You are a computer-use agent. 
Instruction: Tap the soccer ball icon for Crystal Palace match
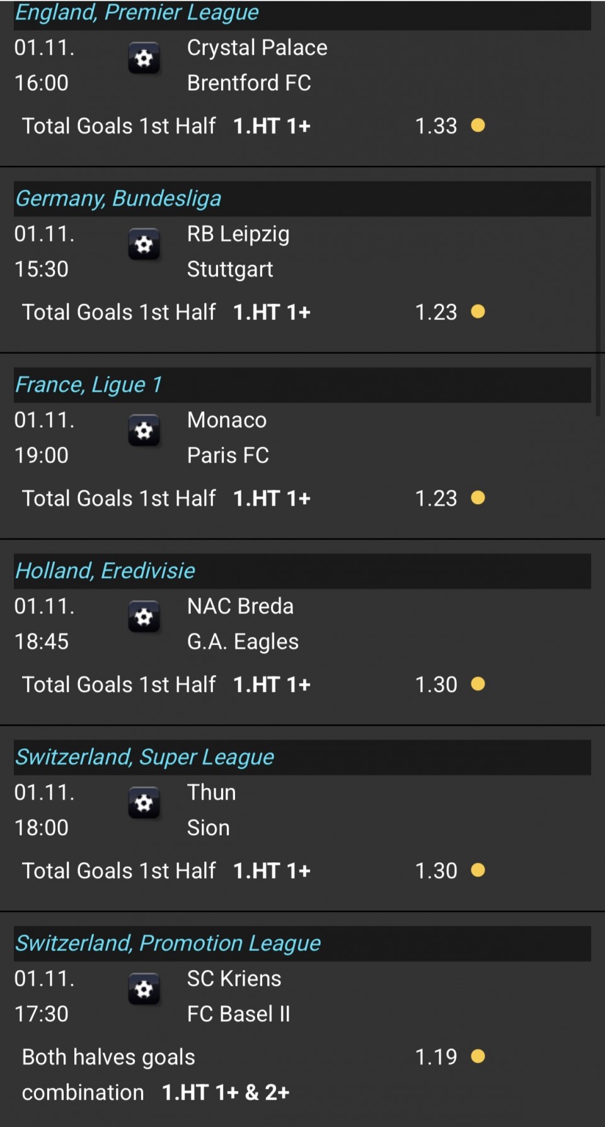click(x=144, y=59)
